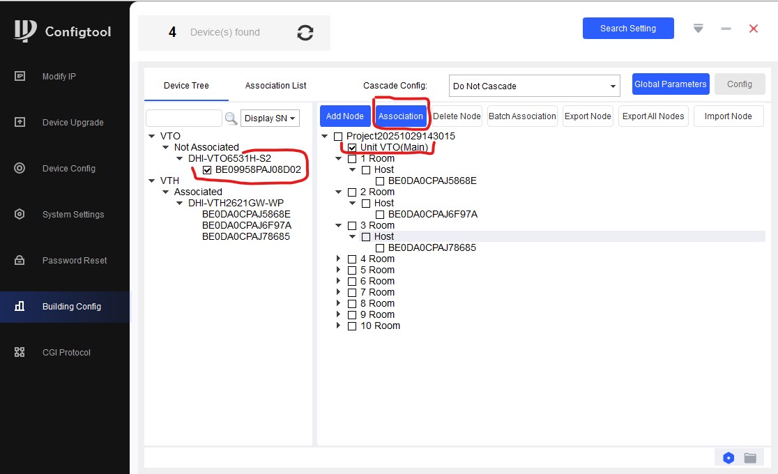Expand the 5 Room tree node
Screen dimensions: 778x474
(x=339, y=270)
